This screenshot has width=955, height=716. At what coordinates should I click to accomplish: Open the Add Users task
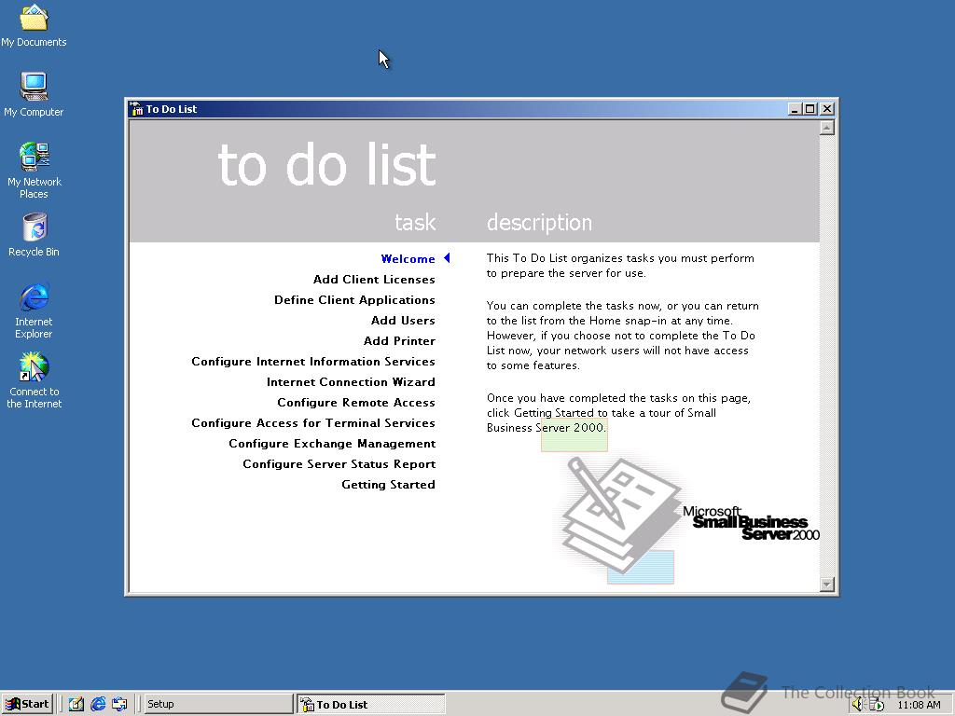pyautogui.click(x=403, y=321)
